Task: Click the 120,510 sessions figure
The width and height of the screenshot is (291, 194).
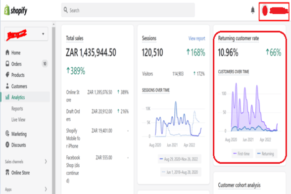Action: tap(152, 52)
